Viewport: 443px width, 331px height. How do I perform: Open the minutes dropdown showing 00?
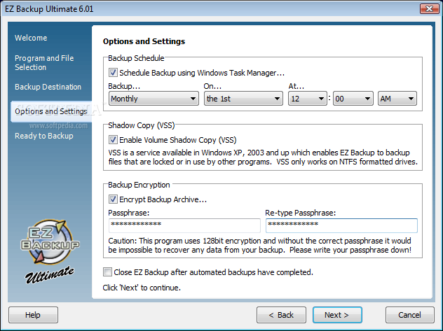tap(353, 99)
